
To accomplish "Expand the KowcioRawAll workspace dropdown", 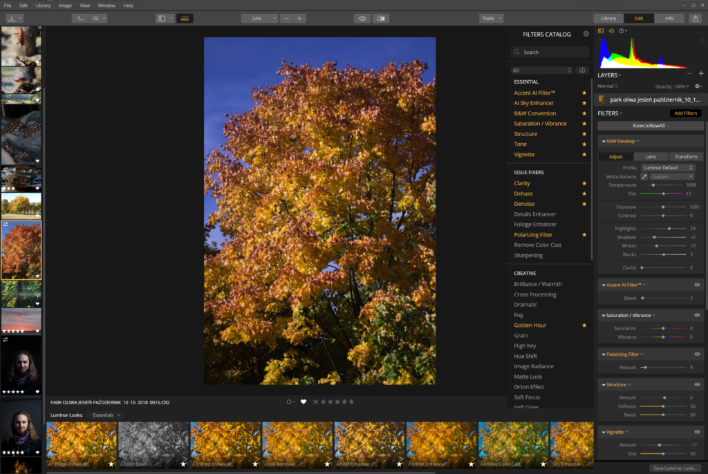I will (651, 126).
